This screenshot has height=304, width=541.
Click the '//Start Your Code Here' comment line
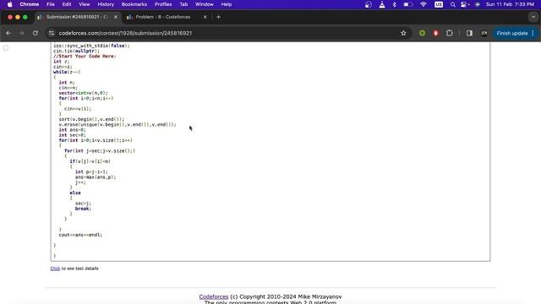[85, 57]
